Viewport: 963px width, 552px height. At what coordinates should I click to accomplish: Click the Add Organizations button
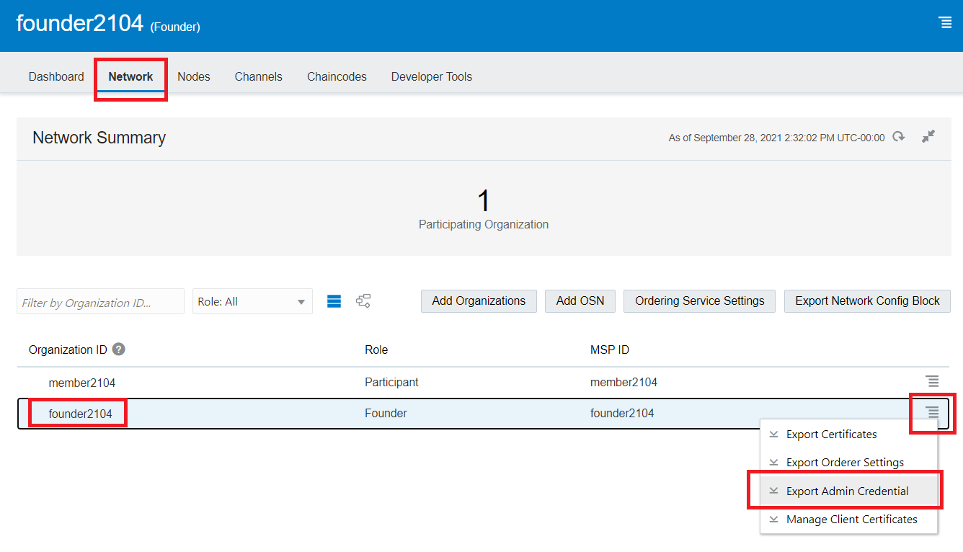[479, 301]
